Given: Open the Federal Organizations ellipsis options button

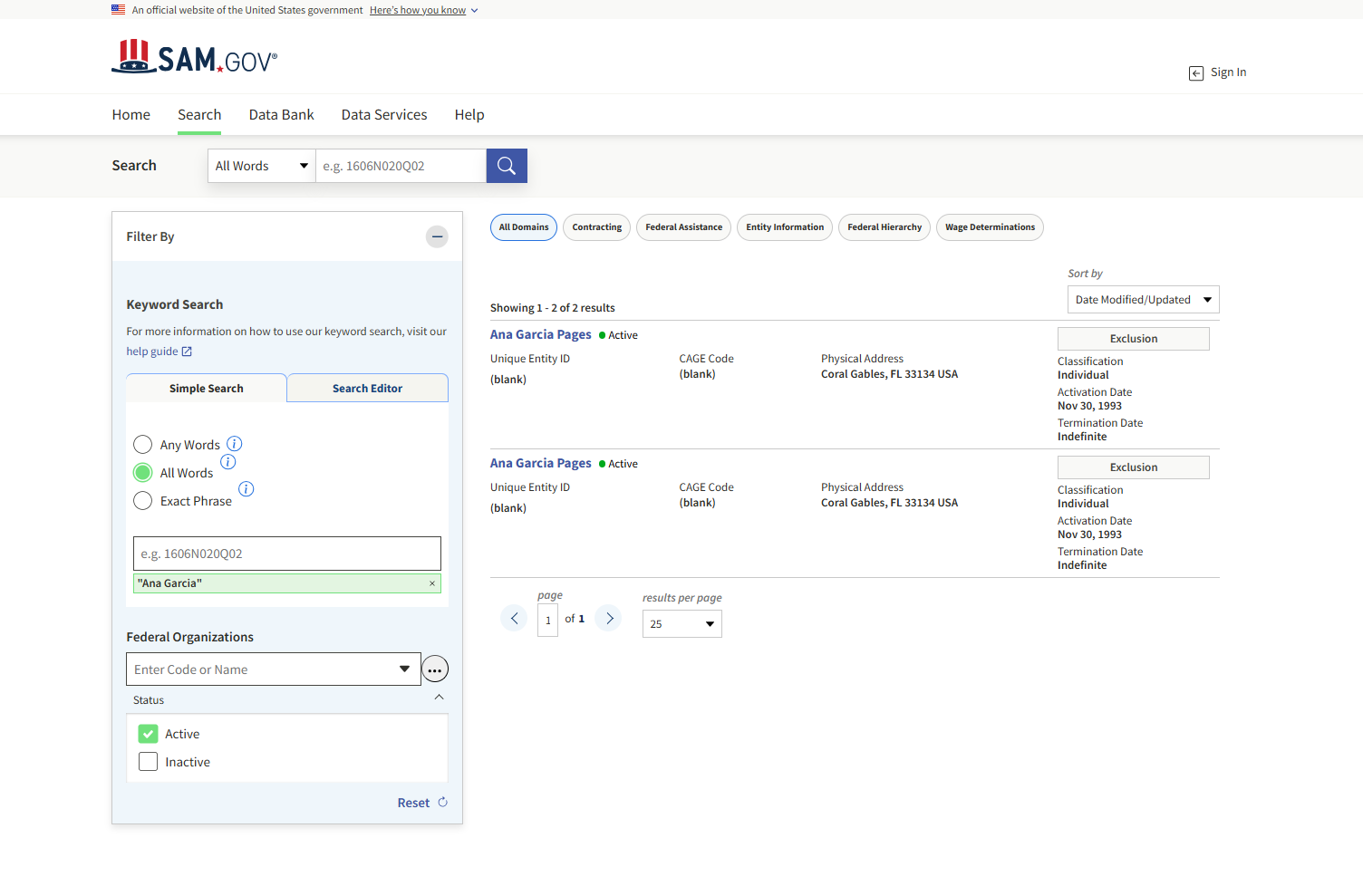Looking at the screenshot, I should 435,669.
